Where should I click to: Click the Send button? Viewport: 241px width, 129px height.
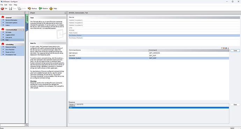coord(235,51)
